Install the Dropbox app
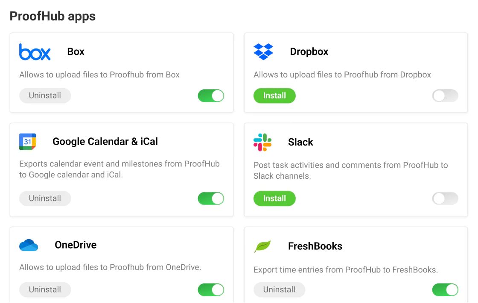Image resolution: width=478 pixels, height=303 pixels. coord(274,95)
